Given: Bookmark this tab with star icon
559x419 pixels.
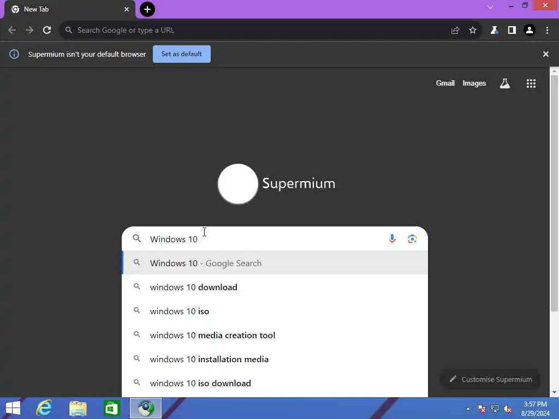Looking at the screenshot, I should coord(473,31).
